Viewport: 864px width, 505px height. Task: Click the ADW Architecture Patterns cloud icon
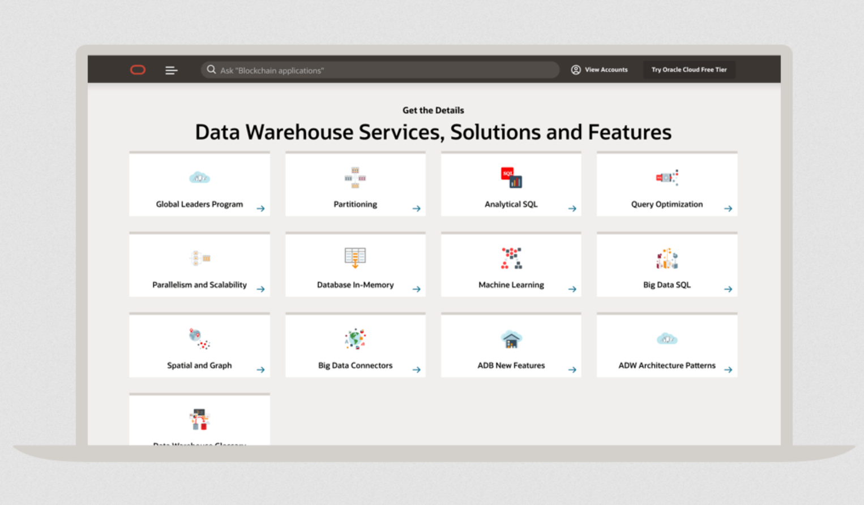point(667,339)
